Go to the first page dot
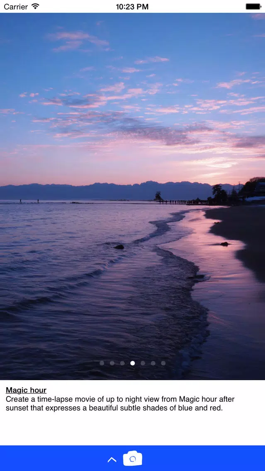The image size is (265, 471). 102,363
